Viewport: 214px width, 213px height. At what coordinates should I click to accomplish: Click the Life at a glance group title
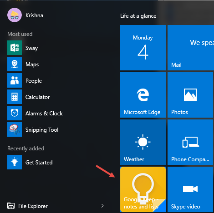(x=138, y=16)
